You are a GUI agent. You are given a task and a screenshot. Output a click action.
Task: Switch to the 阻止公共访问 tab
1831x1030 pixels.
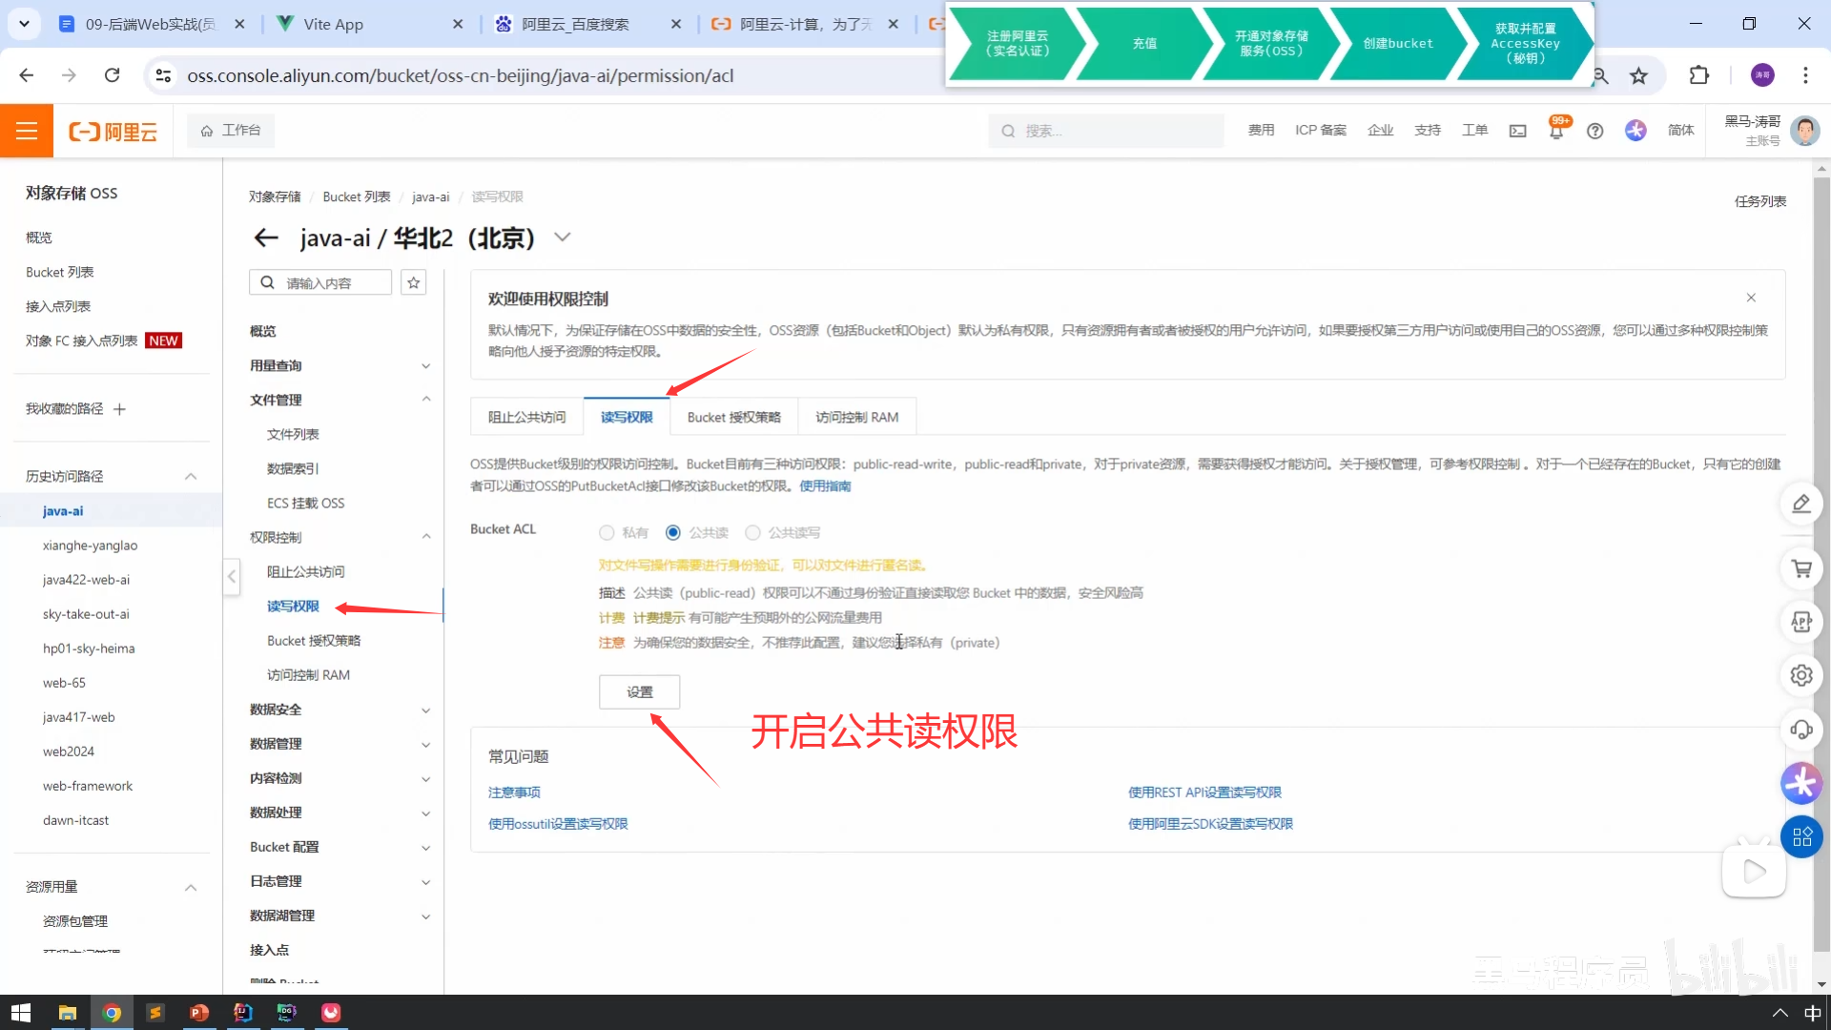[x=526, y=417]
